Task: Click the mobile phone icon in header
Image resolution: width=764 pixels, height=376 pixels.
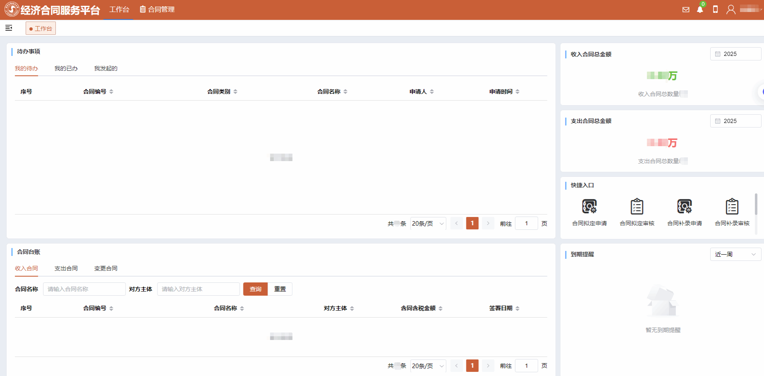Action: click(715, 10)
